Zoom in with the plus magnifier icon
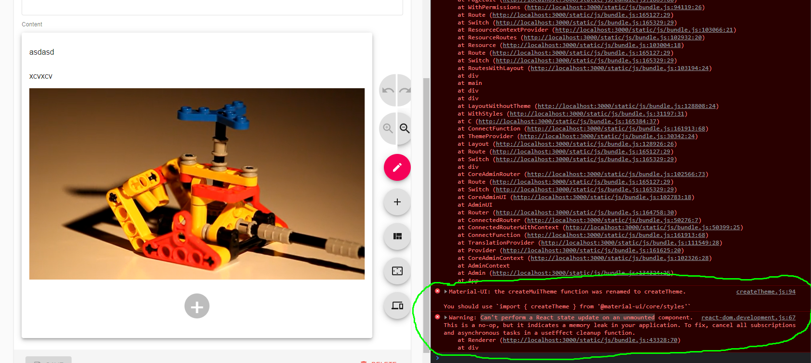The width and height of the screenshot is (811, 363). 388,129
